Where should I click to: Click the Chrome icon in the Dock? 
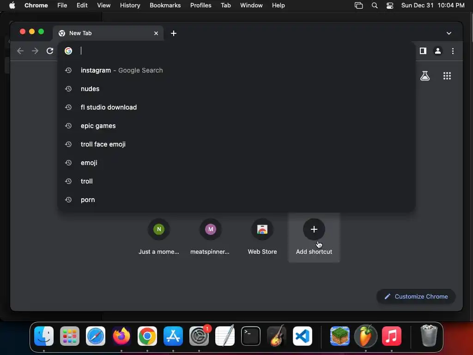tap(147, 336)
